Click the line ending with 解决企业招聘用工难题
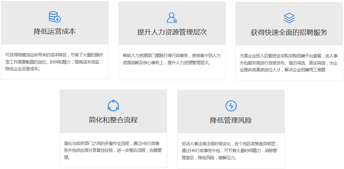 pyautogui.click(x=282, y=70)
